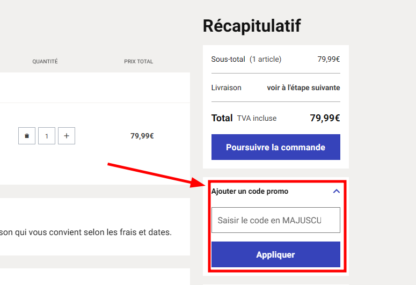Click the trash icon to remove the article
This screenshot has height=285, width=416.
[27, 136]
